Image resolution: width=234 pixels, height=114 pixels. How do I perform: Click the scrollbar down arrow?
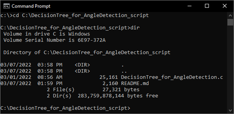click(x=230, y=110)
